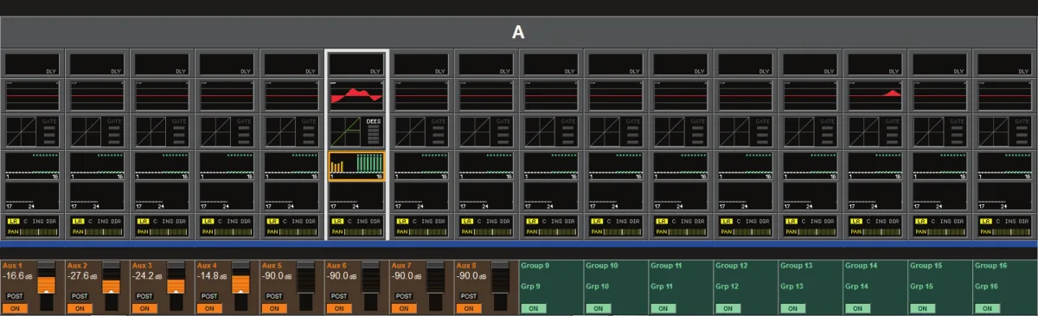Click the Aux 5 send fader
The height and width of the screenshot is (316, 1038).
(306, 286)
